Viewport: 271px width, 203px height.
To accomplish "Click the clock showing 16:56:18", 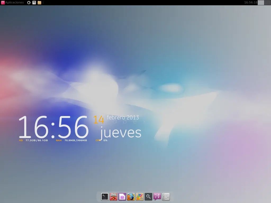I will click(250, 2).
